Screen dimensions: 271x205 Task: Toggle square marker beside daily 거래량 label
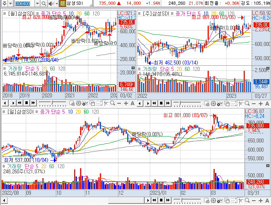tap(4, 166)
